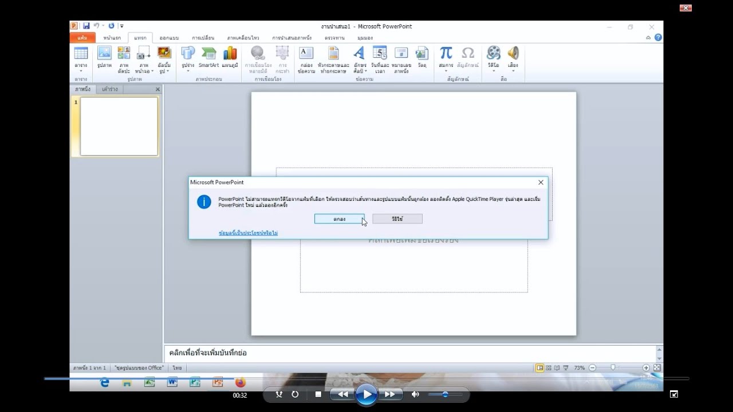Switch to ออกแบบ (Design) tab

click(170, 38)
